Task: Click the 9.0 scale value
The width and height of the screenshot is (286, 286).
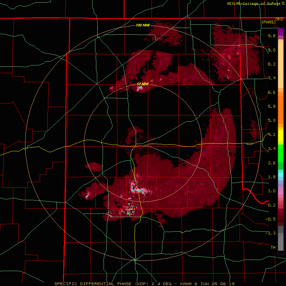Action: pyautogui.click(x=272, y=50)
